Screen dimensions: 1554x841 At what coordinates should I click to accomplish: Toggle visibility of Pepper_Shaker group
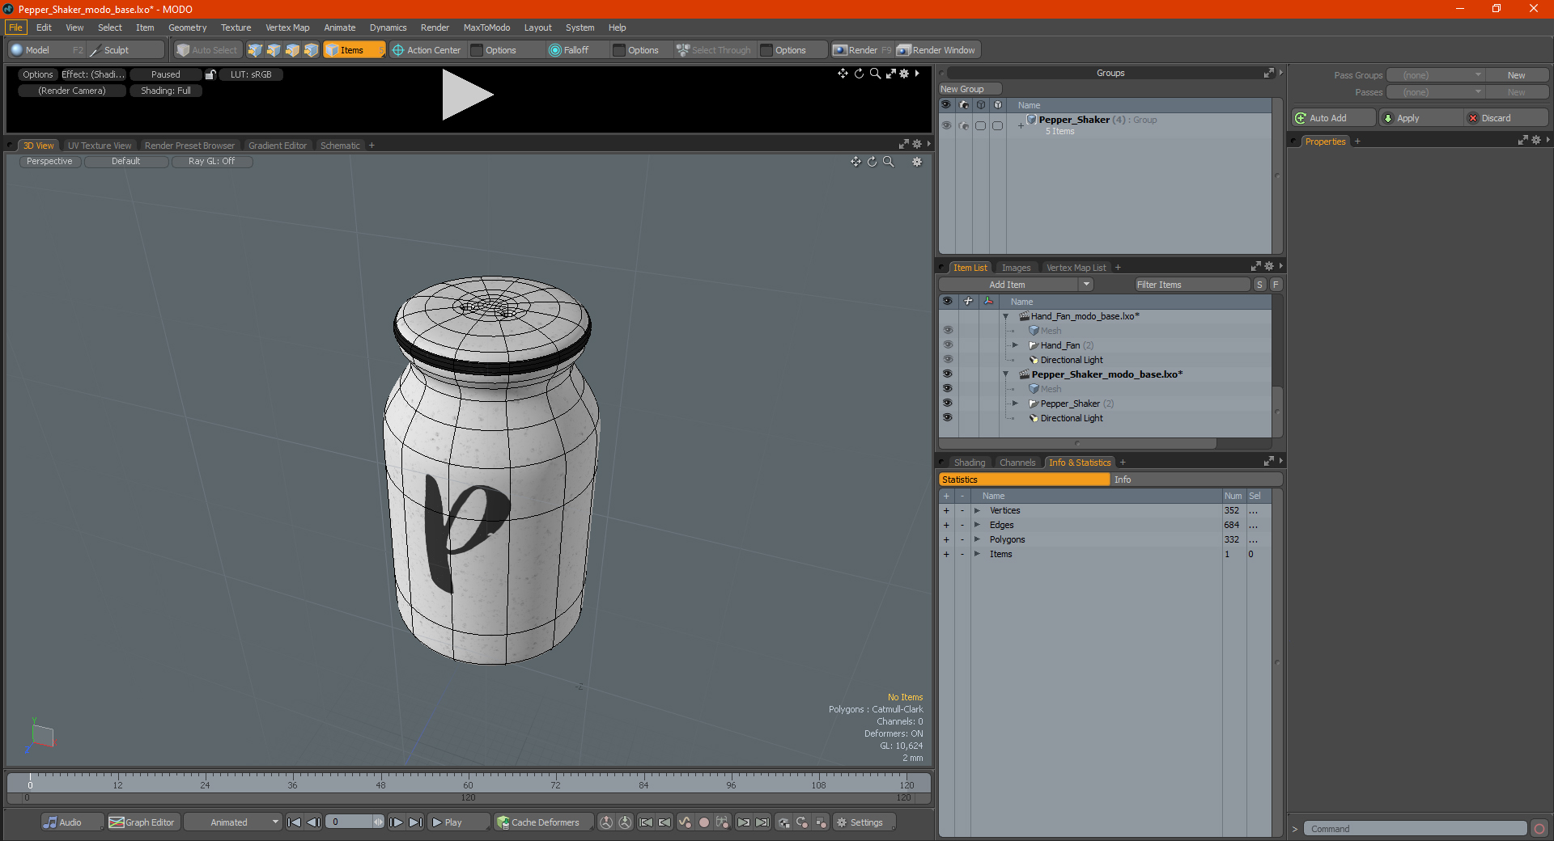click(x=946, y=125)
